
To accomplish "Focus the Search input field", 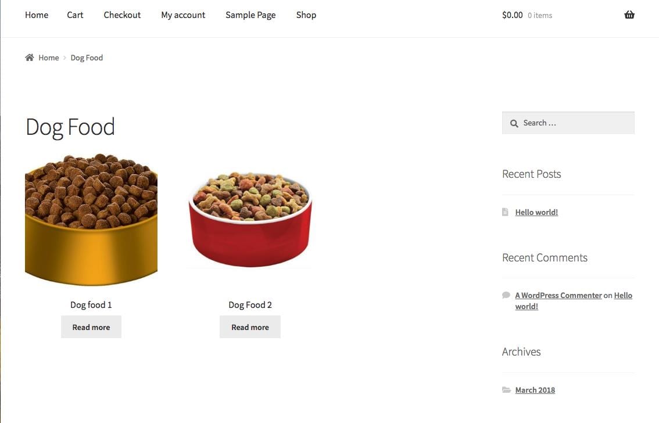I will click(x=575, y=123).
